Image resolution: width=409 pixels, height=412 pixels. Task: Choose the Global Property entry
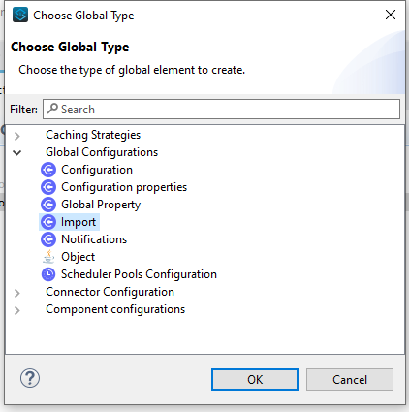click(101, 205)
